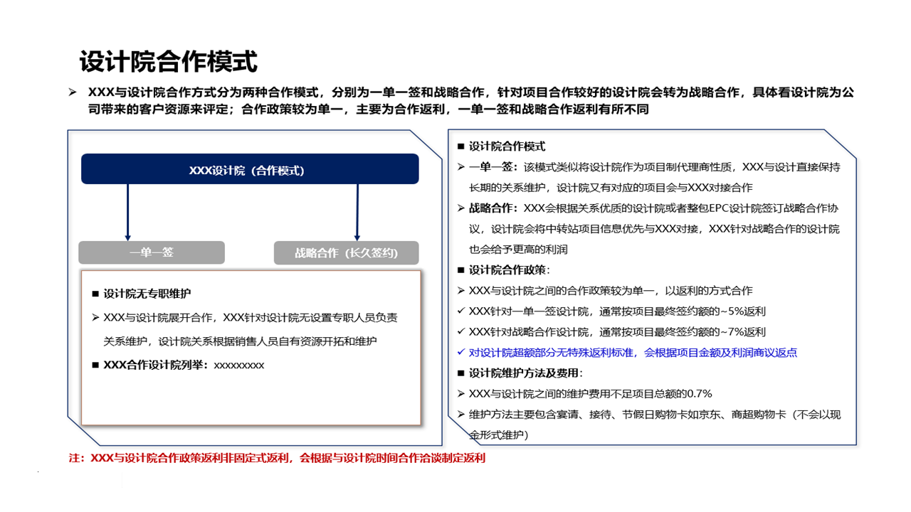Click the down arrow pointing to 一单一签

coord(127,212)
